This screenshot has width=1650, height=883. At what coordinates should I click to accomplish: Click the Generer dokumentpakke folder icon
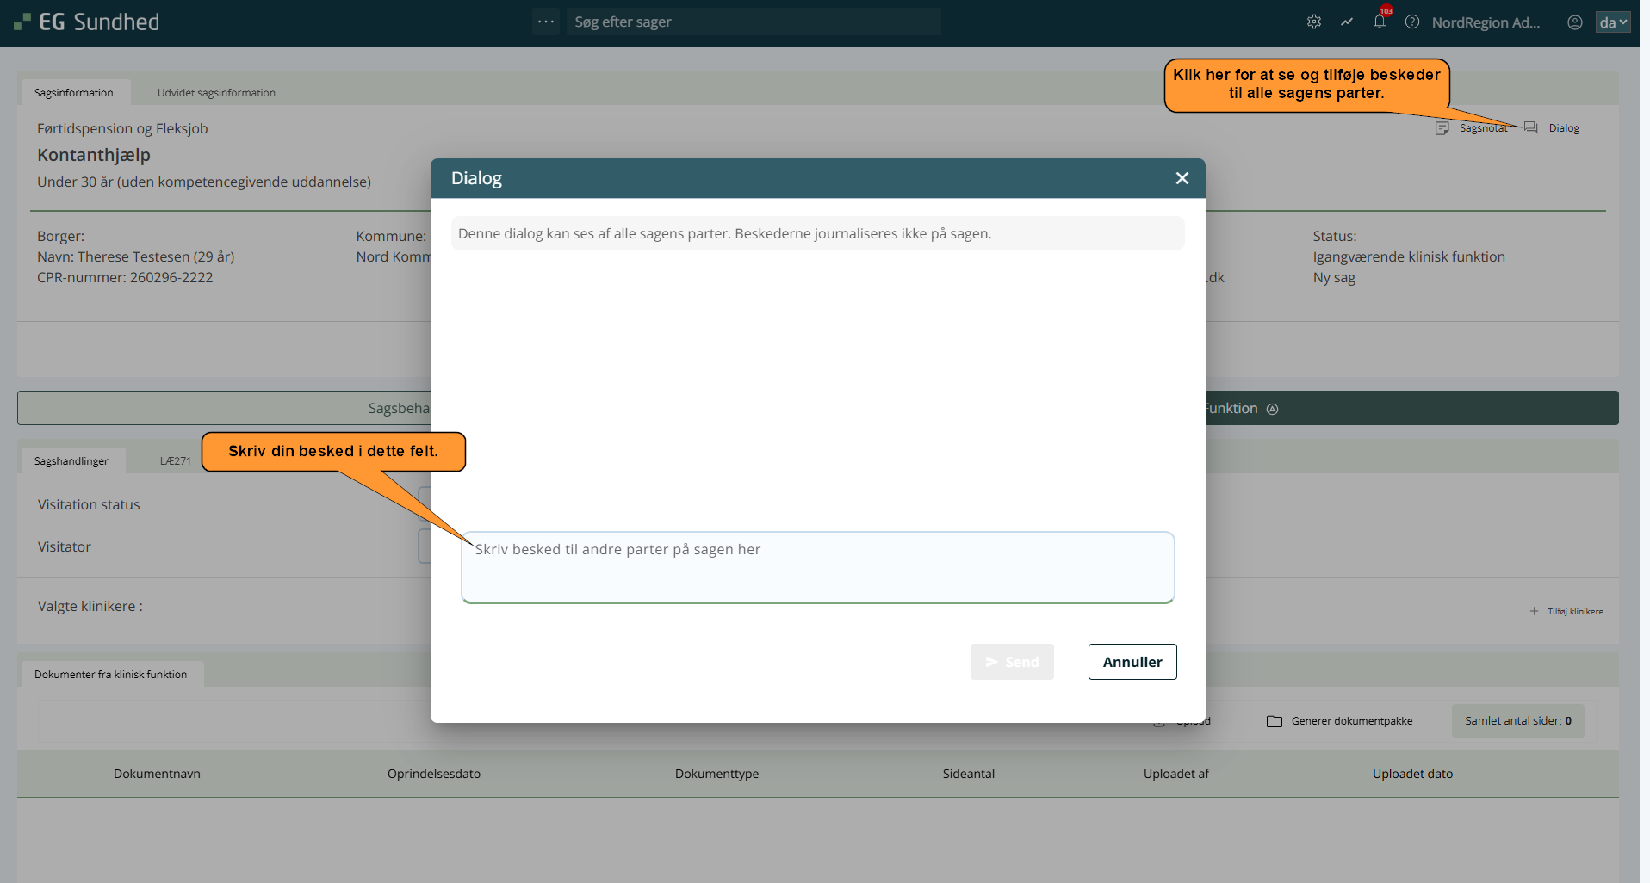coord(1275,721)
